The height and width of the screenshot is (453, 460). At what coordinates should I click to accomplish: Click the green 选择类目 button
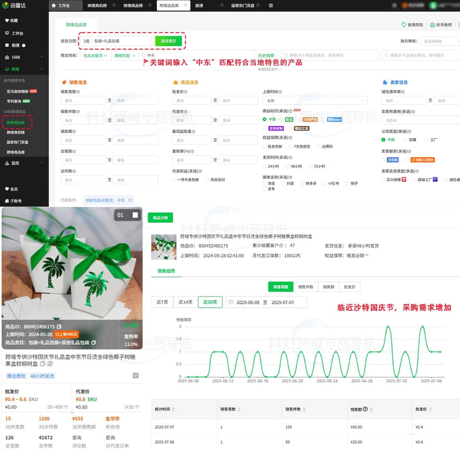pyautogui.click(x=168, y=41)
